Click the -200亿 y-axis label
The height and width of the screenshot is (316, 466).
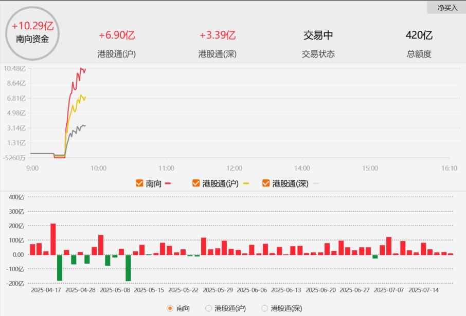(15, 284)
